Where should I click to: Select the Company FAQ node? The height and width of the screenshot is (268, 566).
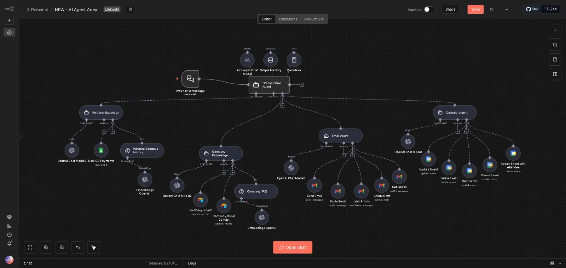(256, 191)
